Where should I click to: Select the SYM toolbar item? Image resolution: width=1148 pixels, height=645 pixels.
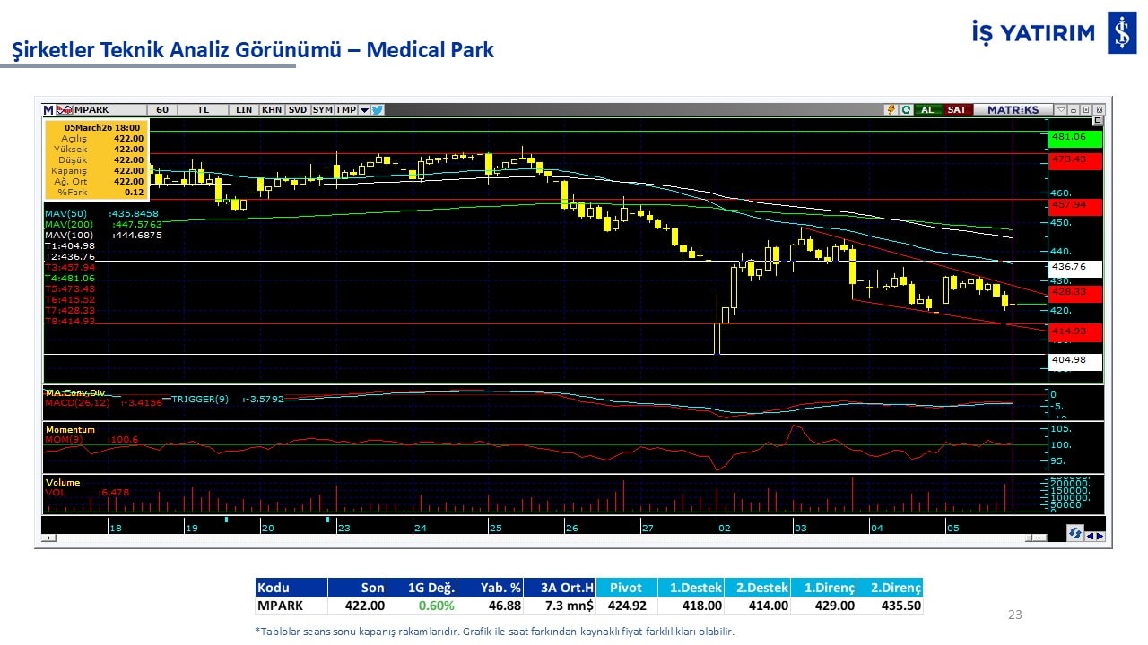coord(323,110)
